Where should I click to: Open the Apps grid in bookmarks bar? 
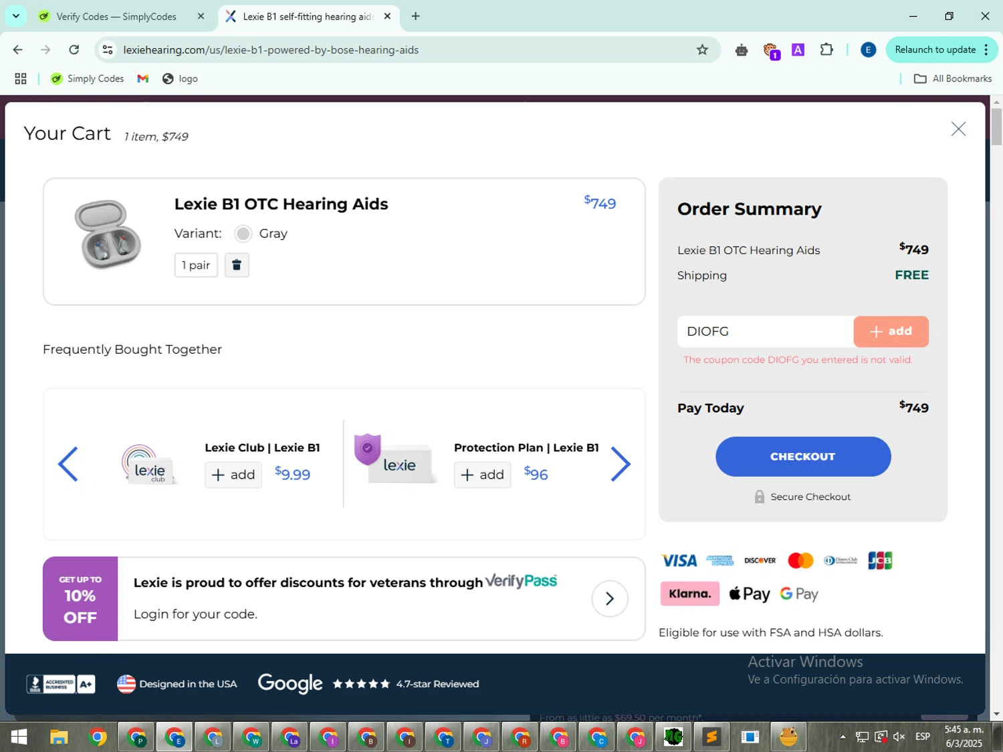[21, 79]
